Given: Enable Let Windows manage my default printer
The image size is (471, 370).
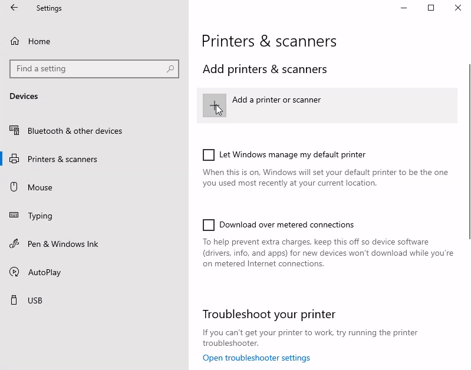Looking at the screenshot, I should pos(209,155).
